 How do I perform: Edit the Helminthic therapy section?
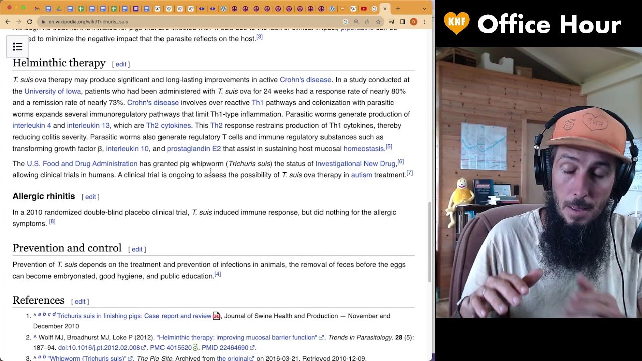click(x=121, y=64)
